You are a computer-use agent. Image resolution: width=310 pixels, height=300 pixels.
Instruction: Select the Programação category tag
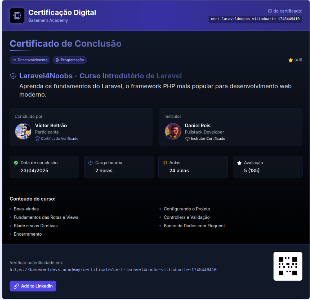pos(69,60)
